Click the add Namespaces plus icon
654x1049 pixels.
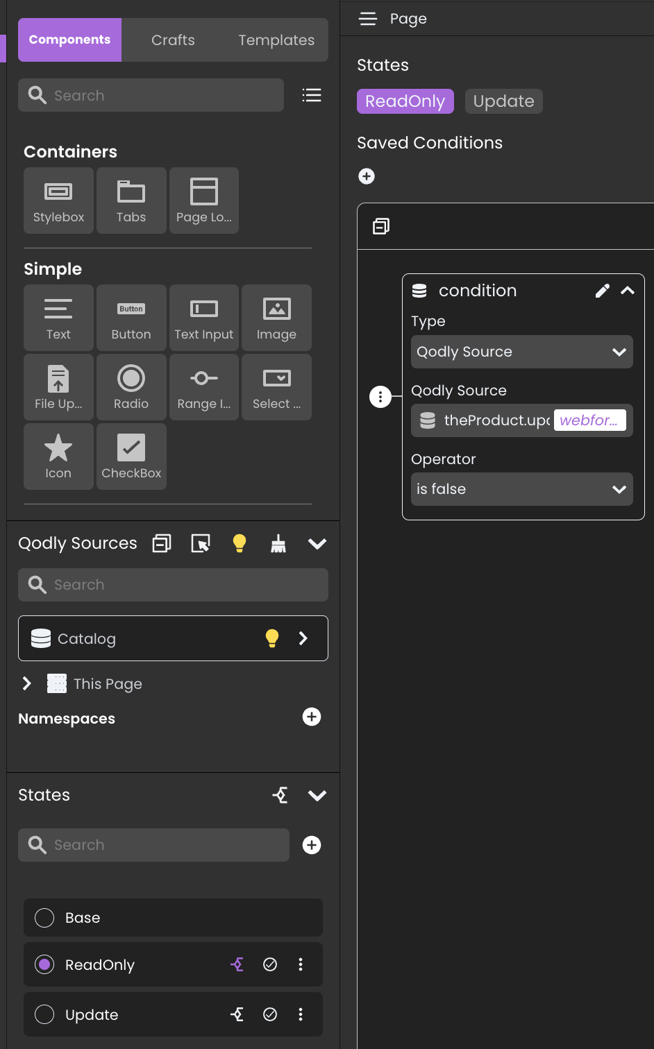(x=312, y=717)
